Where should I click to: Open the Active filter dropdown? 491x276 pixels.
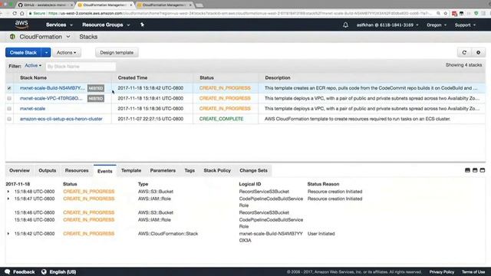pos(33,66)
